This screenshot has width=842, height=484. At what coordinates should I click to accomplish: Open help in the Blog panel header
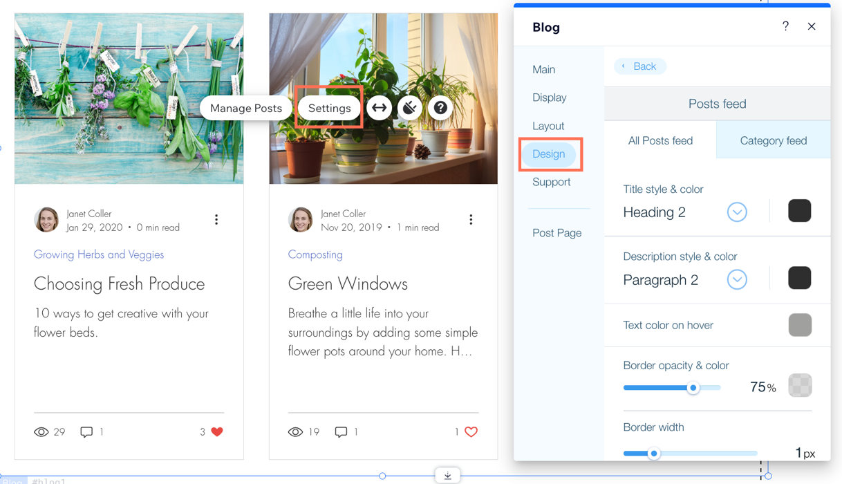click(785, 26)
